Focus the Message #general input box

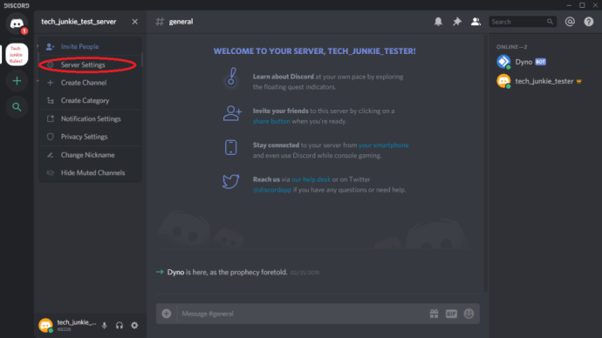[301, 314]
